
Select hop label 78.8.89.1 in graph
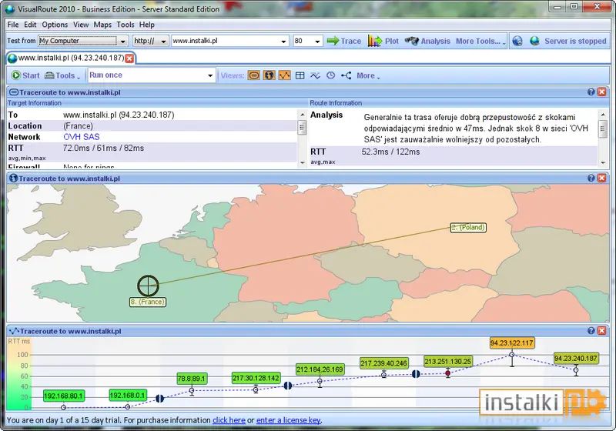point(192,379)
